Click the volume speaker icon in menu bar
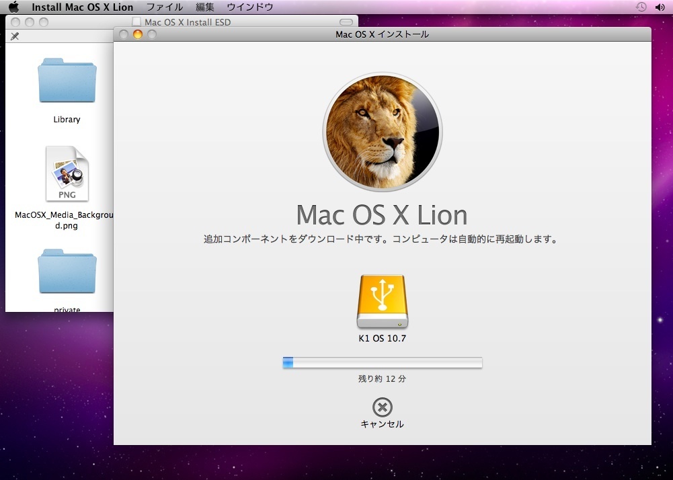 (x=659, y=7)
